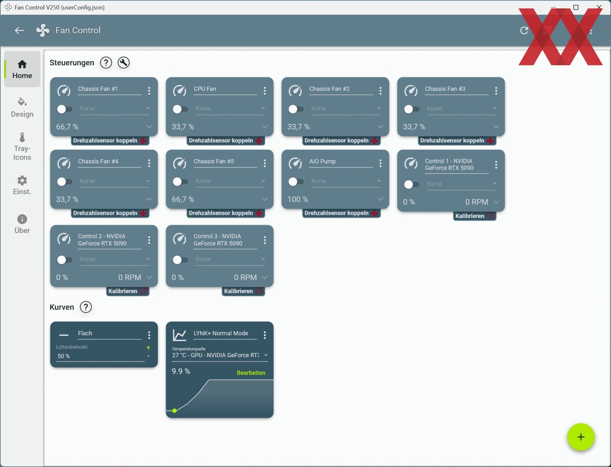Image resolution: width=611 pixels, height=467 pixels.
Task: Expand the Chassis Fan #3 card chevron
Action: point(496,127)
